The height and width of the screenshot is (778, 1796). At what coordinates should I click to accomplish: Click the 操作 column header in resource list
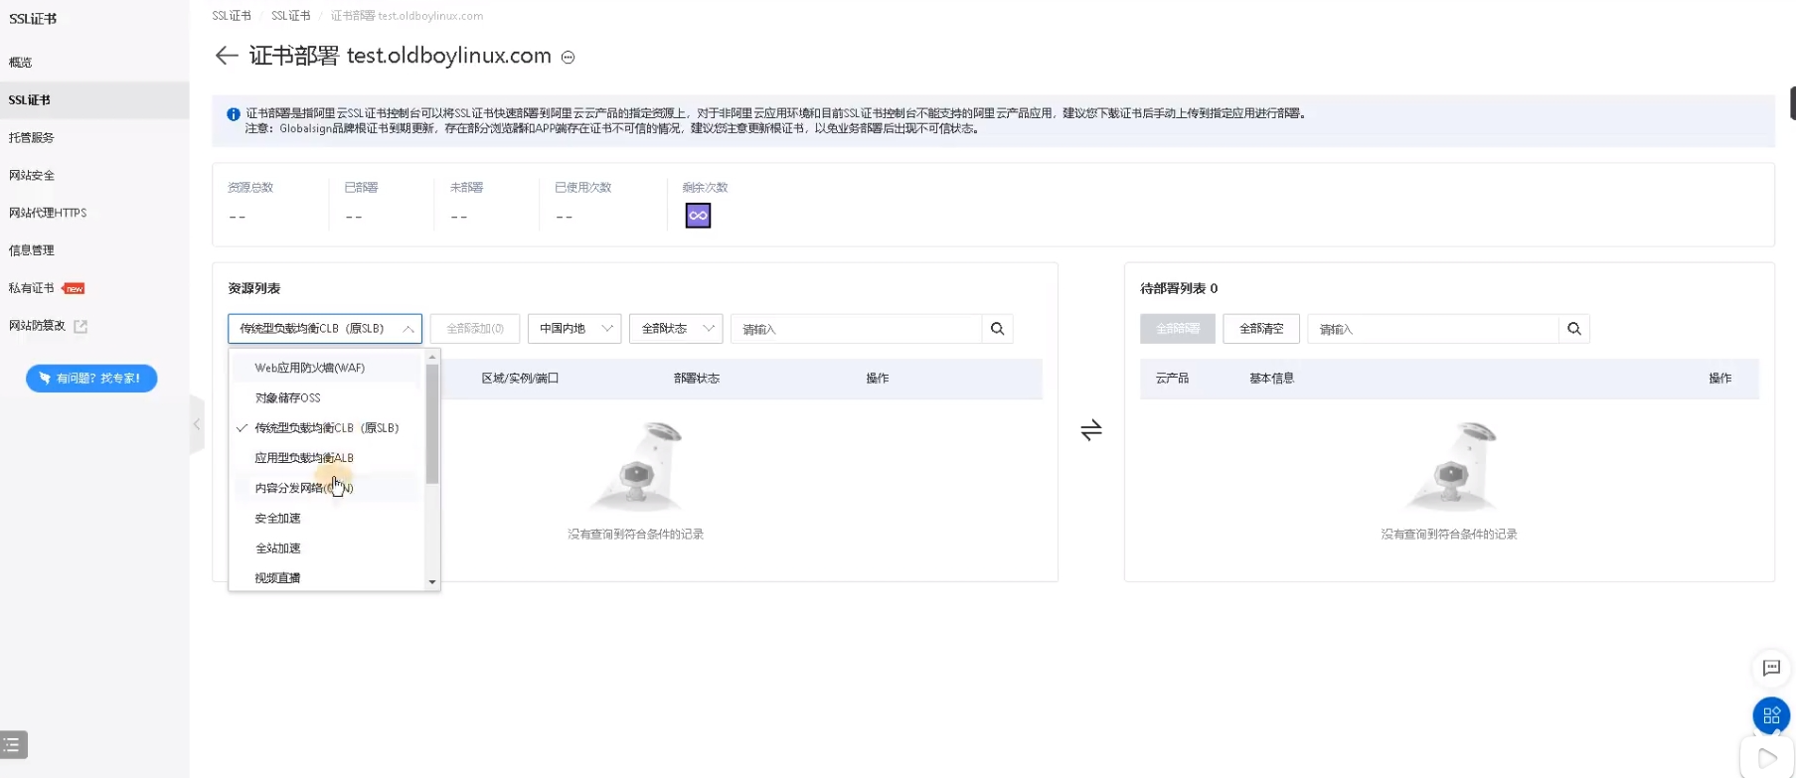coord(878,379)
